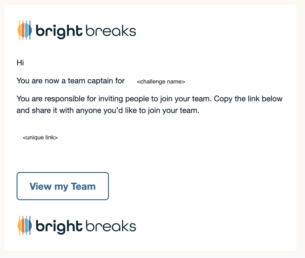Click the orange half of the footer logo icon
This screenshot has width=305, height=258.
click(21, 226)
